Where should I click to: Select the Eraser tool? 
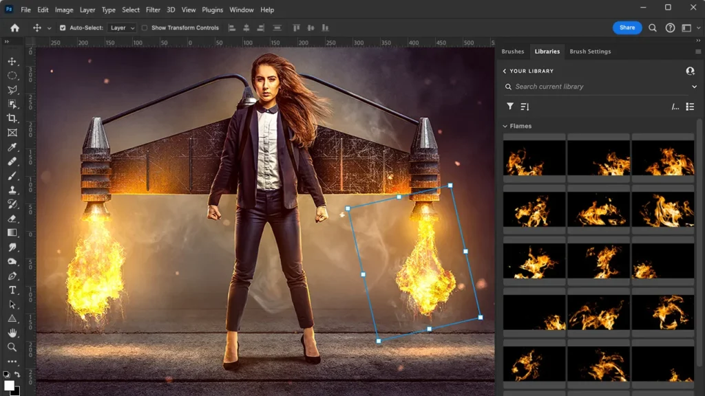[12, 219]
